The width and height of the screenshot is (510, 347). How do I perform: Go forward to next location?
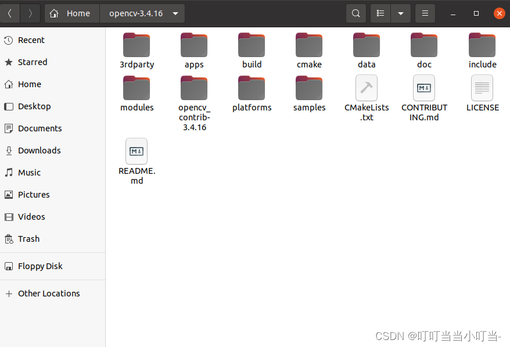pos(30,13)
